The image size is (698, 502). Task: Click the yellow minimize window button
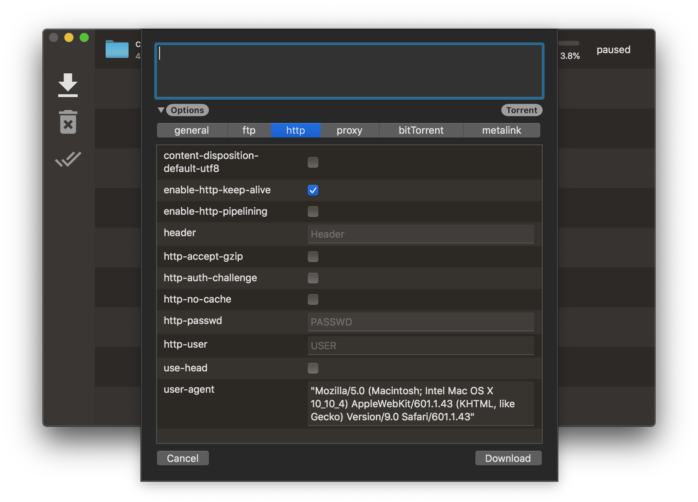coord(69,37)
